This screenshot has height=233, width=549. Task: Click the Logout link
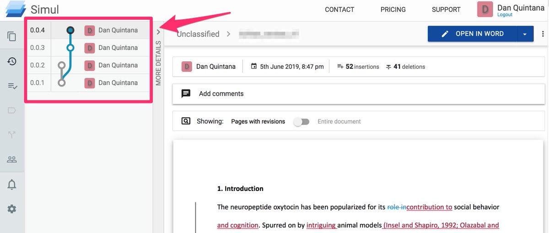[505, 15]
